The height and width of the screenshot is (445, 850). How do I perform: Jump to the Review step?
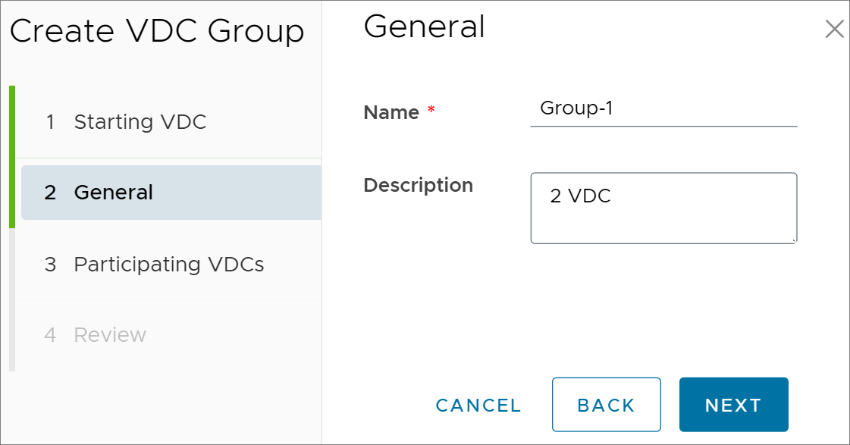168,335
